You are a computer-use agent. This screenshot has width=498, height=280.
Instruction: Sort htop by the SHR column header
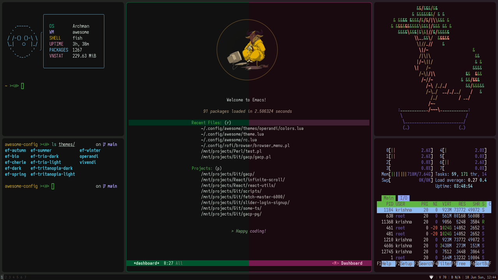(476, 204)
